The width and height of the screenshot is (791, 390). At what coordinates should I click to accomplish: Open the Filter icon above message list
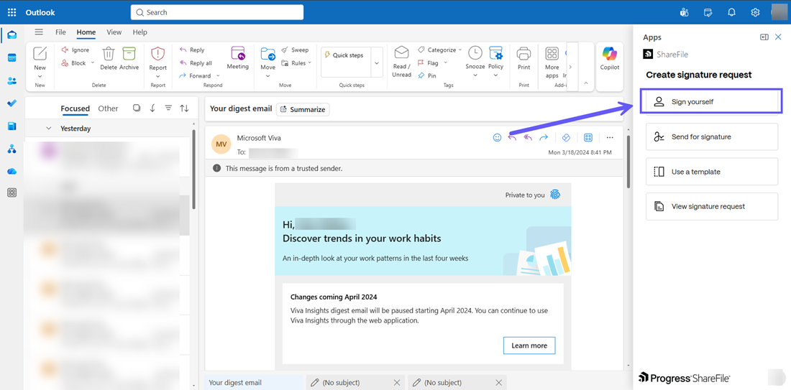pos(168,108)
